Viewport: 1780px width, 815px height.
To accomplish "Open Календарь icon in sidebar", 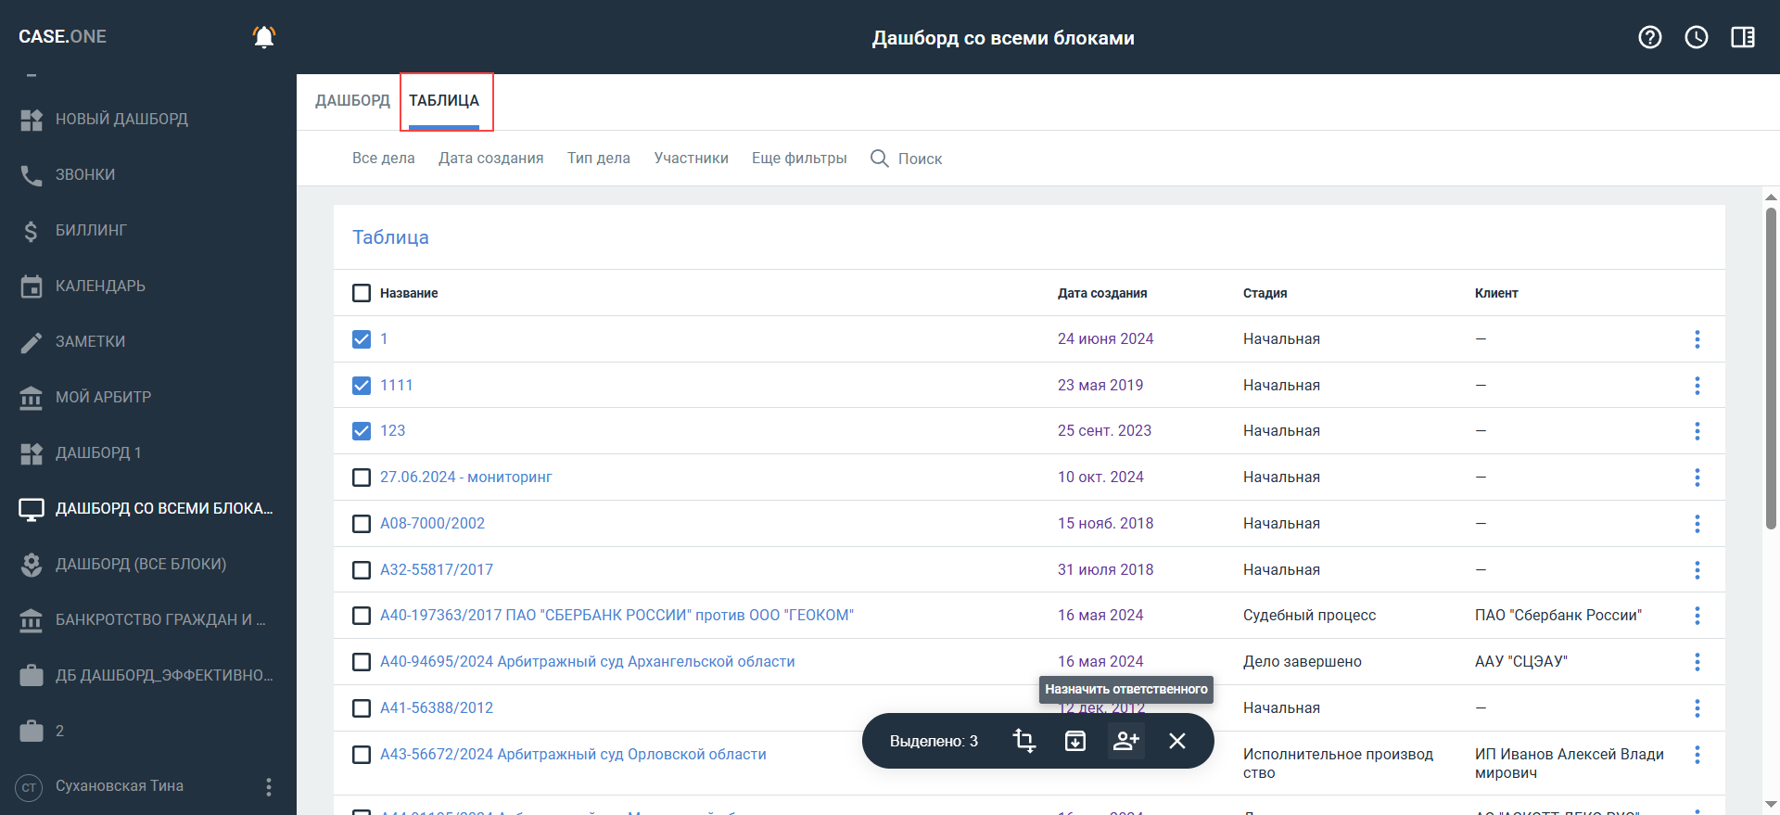I will (x=32, y=287).
